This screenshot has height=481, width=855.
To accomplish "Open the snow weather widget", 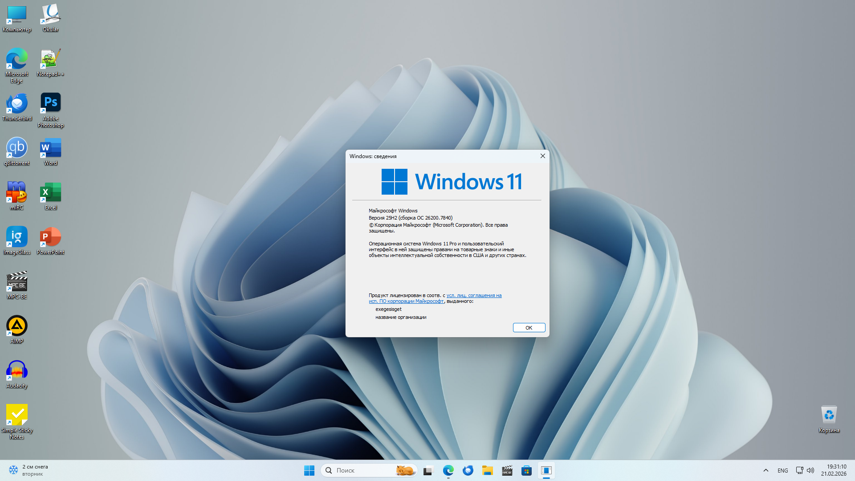I will (x=29, y=470).
